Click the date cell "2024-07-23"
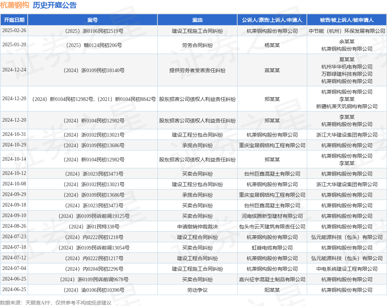 (14, 237)
